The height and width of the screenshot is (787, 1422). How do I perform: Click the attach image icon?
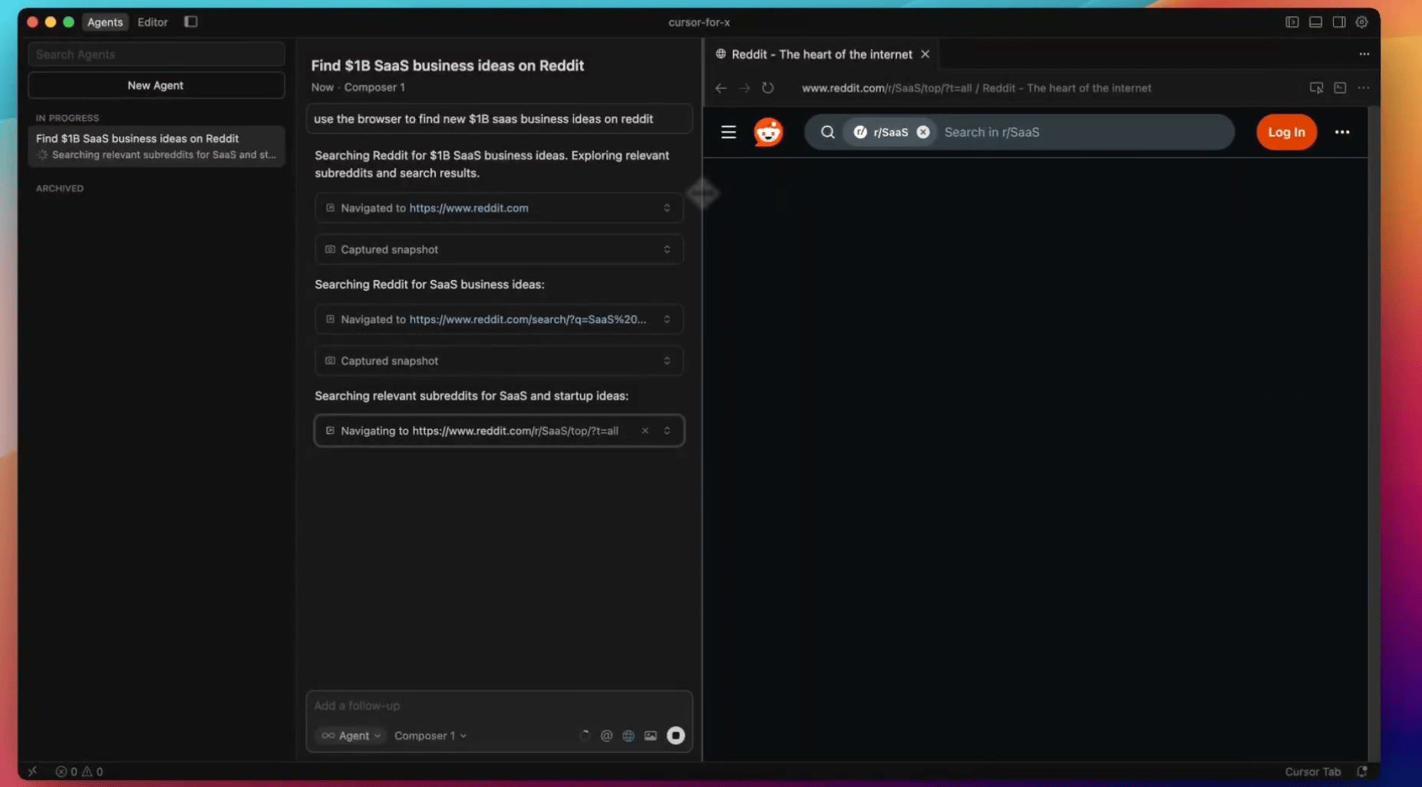click(651, 736)
